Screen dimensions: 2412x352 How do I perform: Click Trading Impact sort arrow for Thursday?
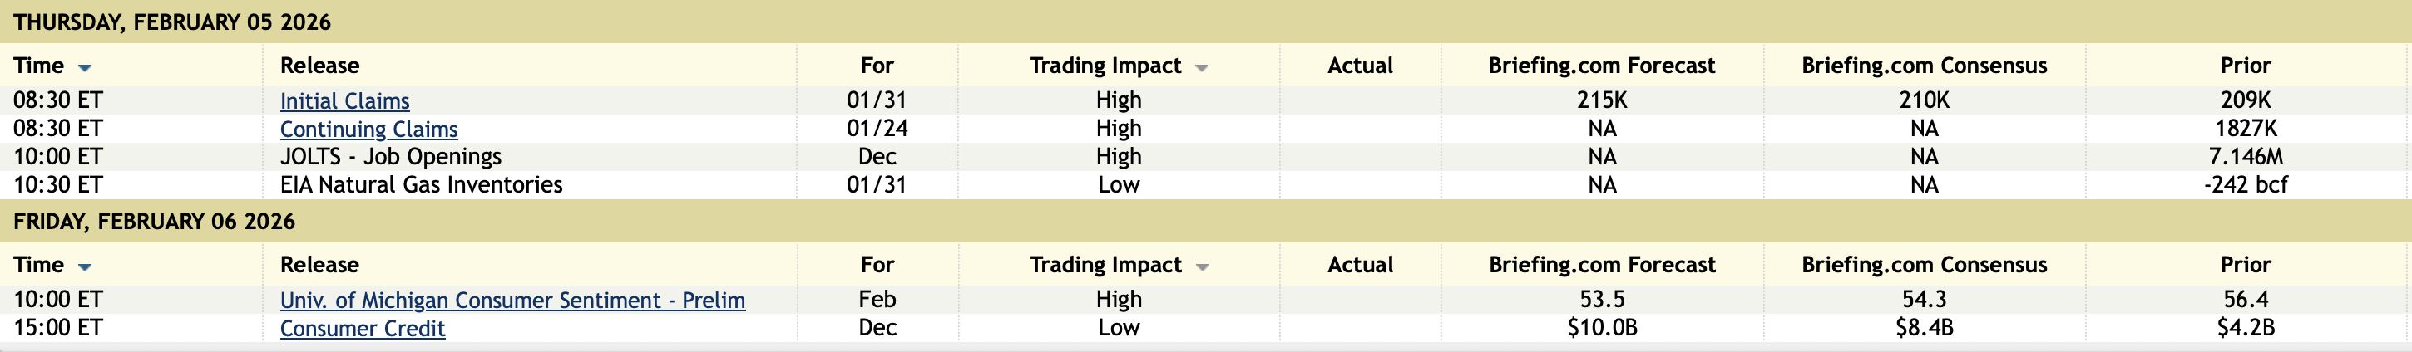(x=1202, y=68)
